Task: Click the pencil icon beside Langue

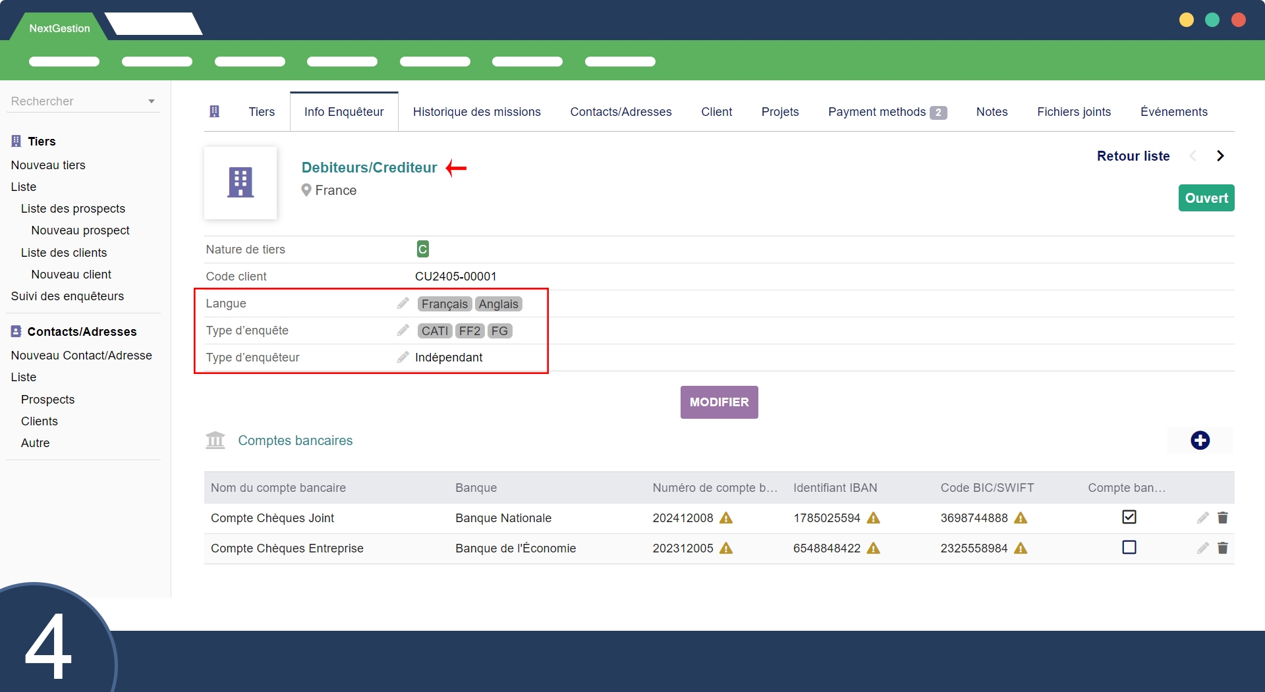Action: click(x=403, y=304)
